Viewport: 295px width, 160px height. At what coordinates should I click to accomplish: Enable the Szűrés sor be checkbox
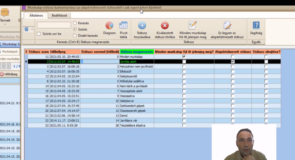click(39, 34)
